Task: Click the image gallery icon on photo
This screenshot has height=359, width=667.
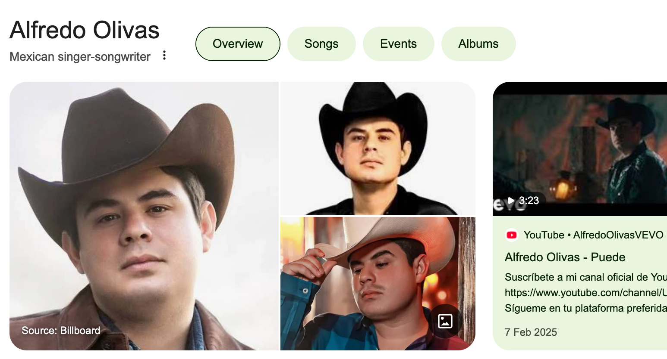Action: 445,321
